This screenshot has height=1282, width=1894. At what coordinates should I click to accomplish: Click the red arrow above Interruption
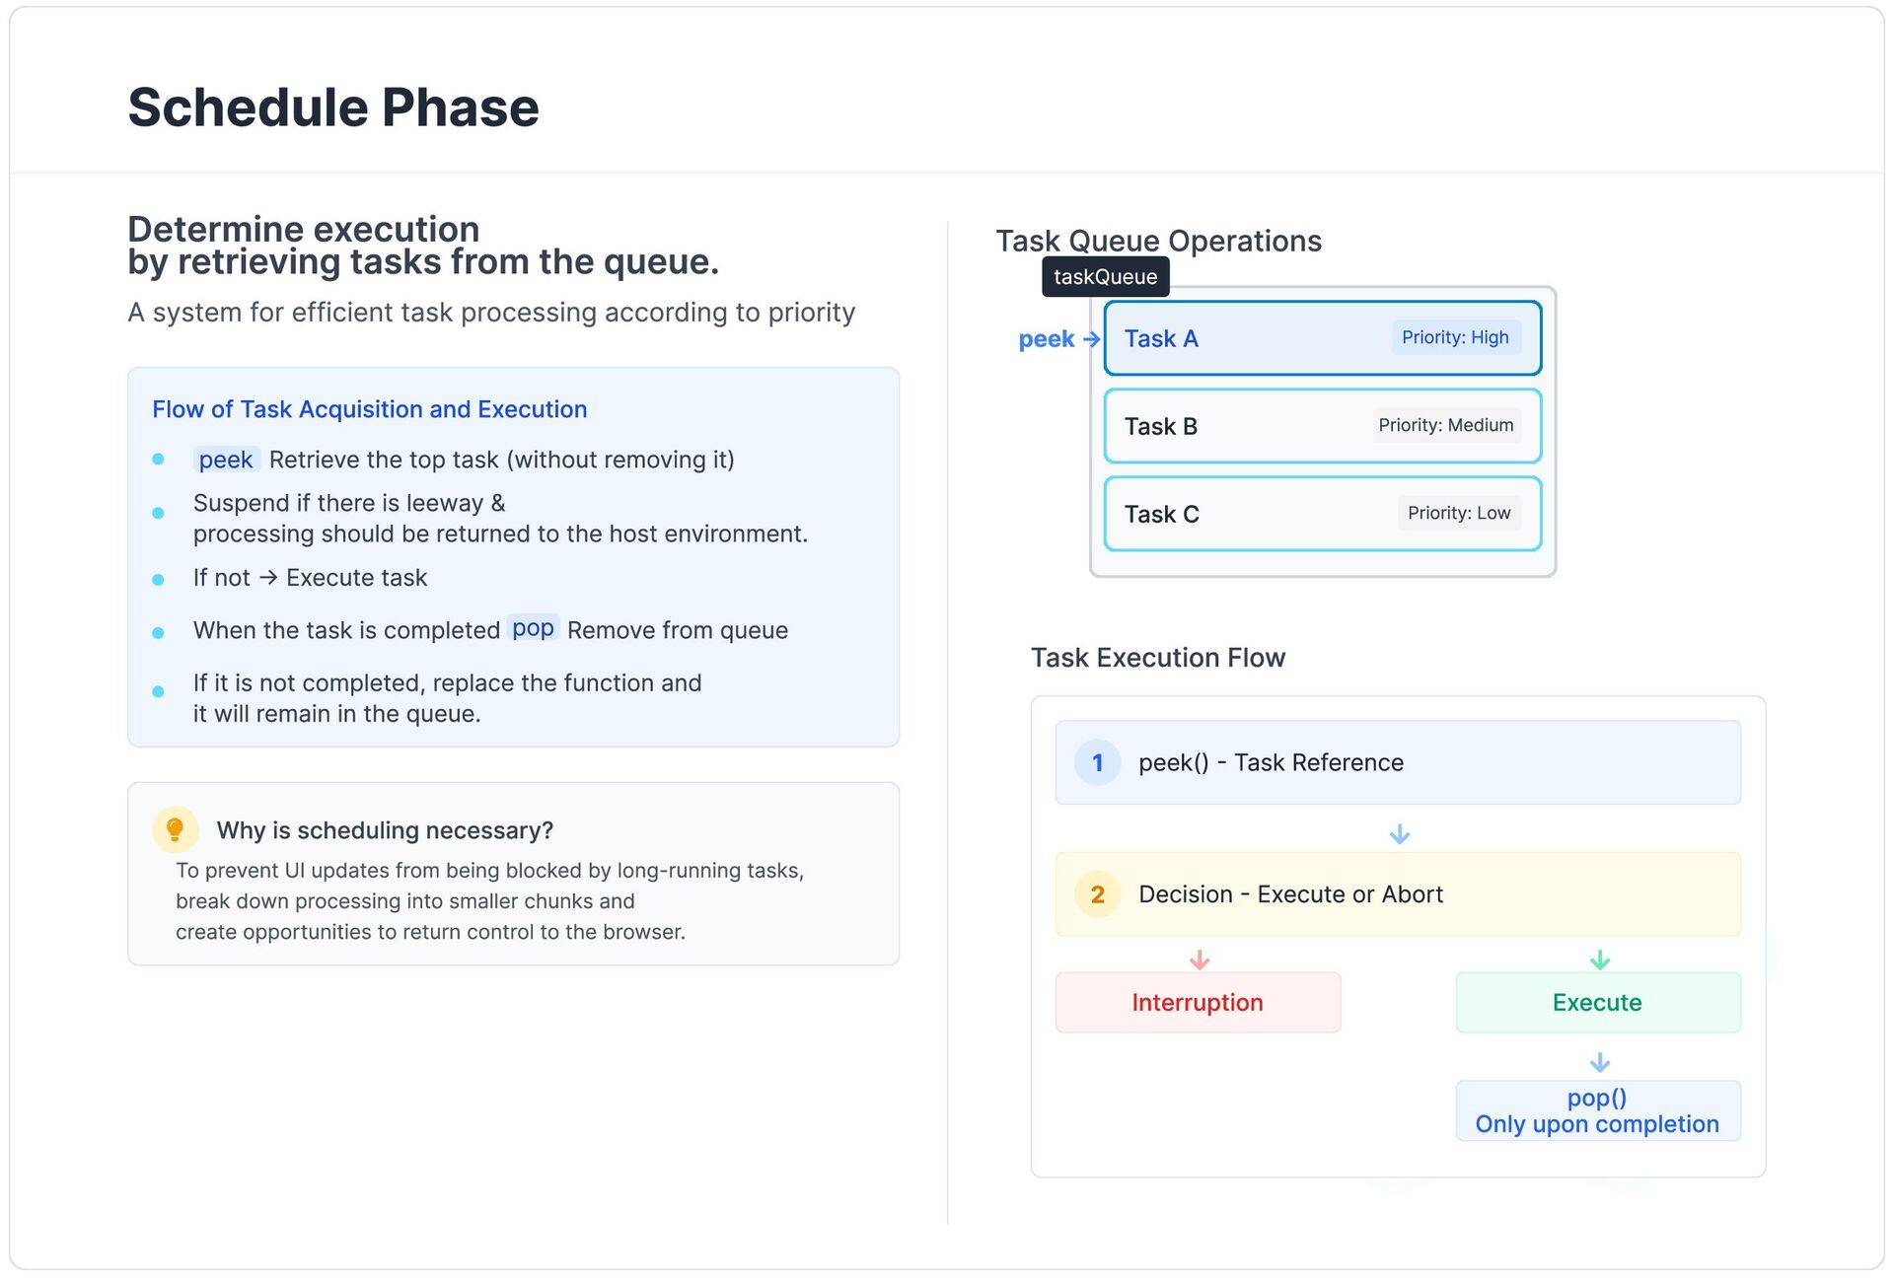tap(1200, 960)
